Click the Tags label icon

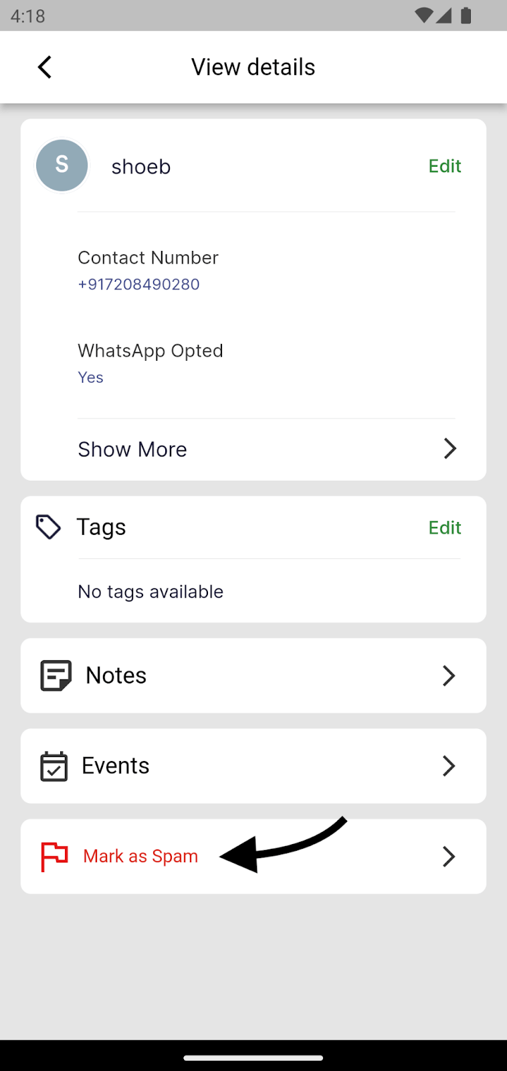tap(48, 527)
